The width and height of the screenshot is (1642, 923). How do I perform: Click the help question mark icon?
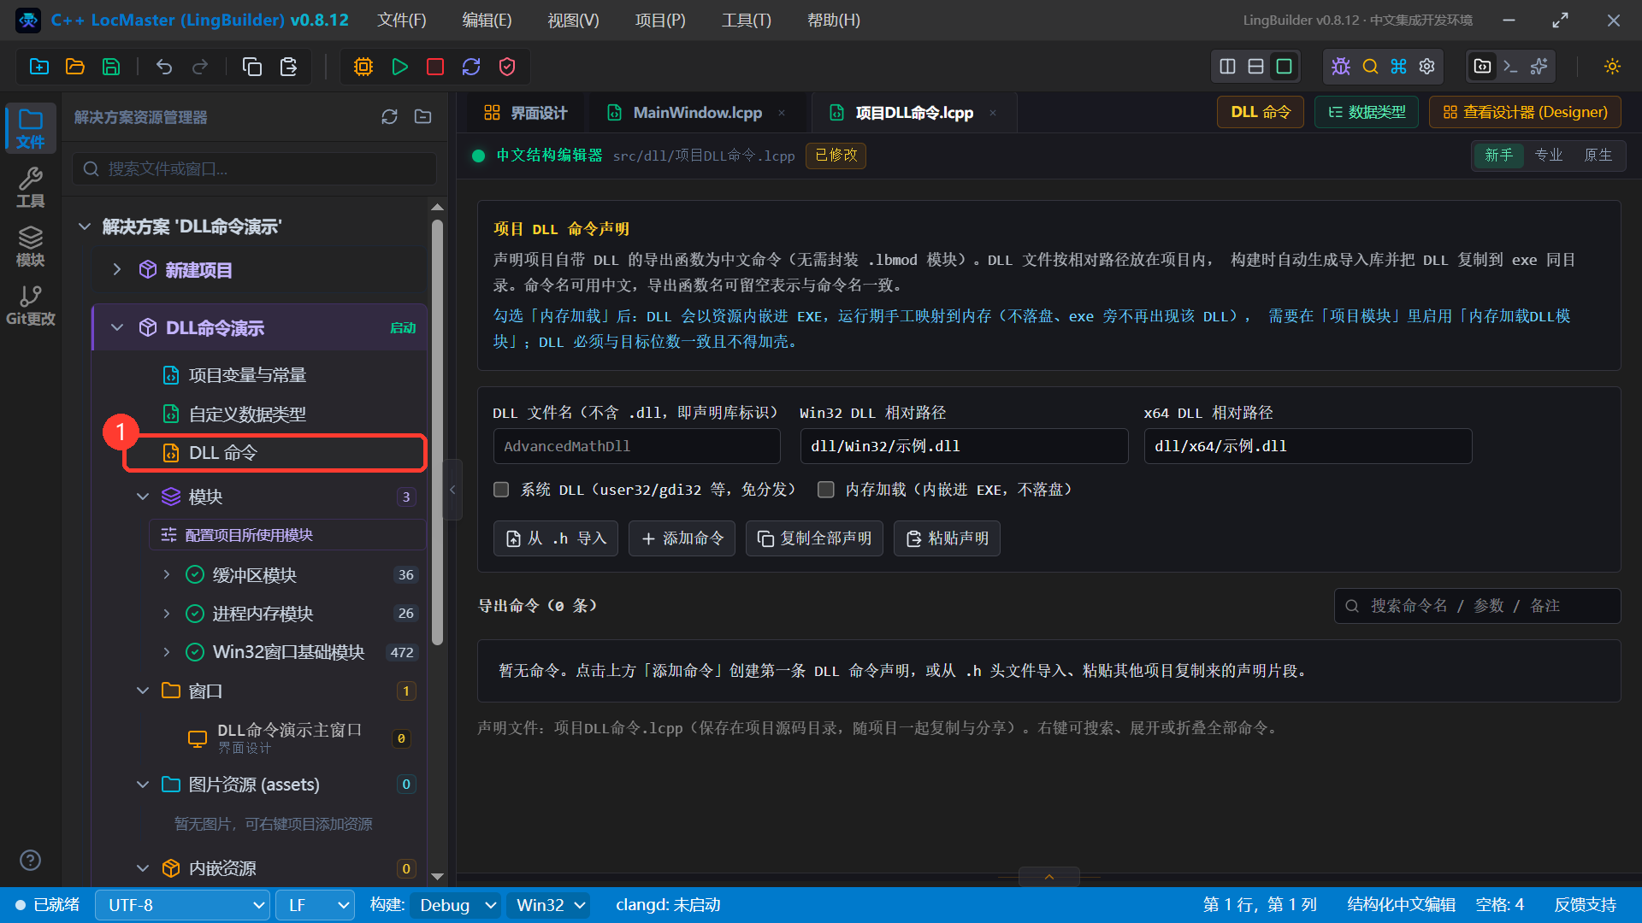pyautogui.click(x=30, y=860)
